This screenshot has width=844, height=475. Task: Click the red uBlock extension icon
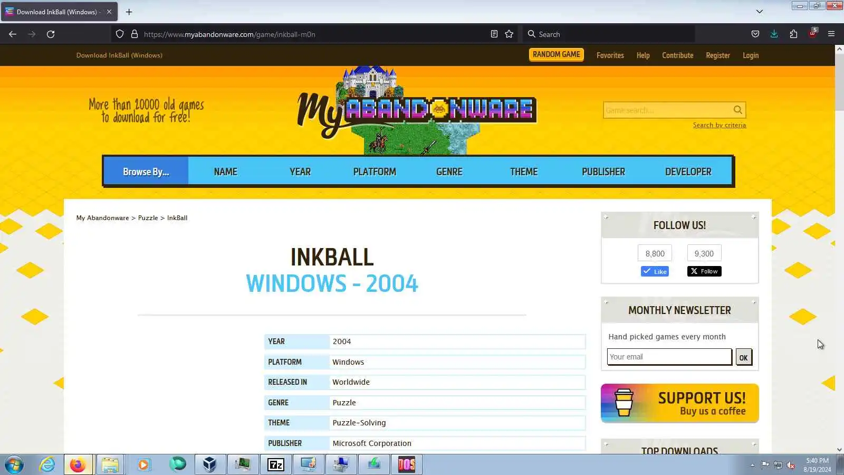coord(813,33)
